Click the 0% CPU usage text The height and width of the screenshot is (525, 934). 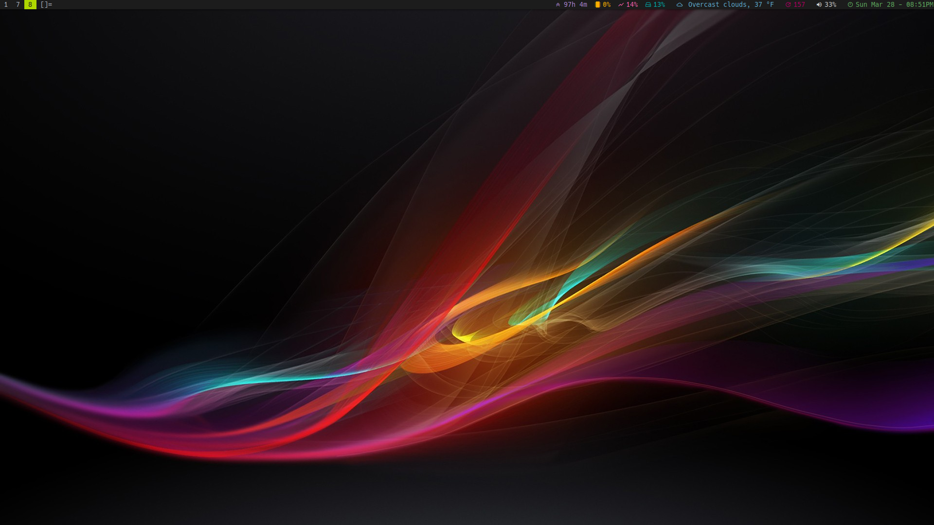[607, 4]
